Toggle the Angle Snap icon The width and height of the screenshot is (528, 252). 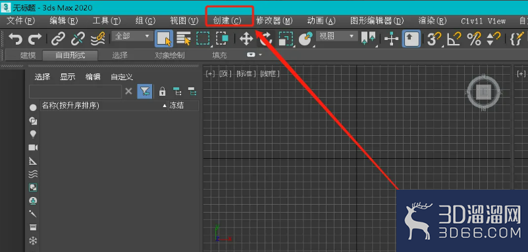[x=454, y=39]
